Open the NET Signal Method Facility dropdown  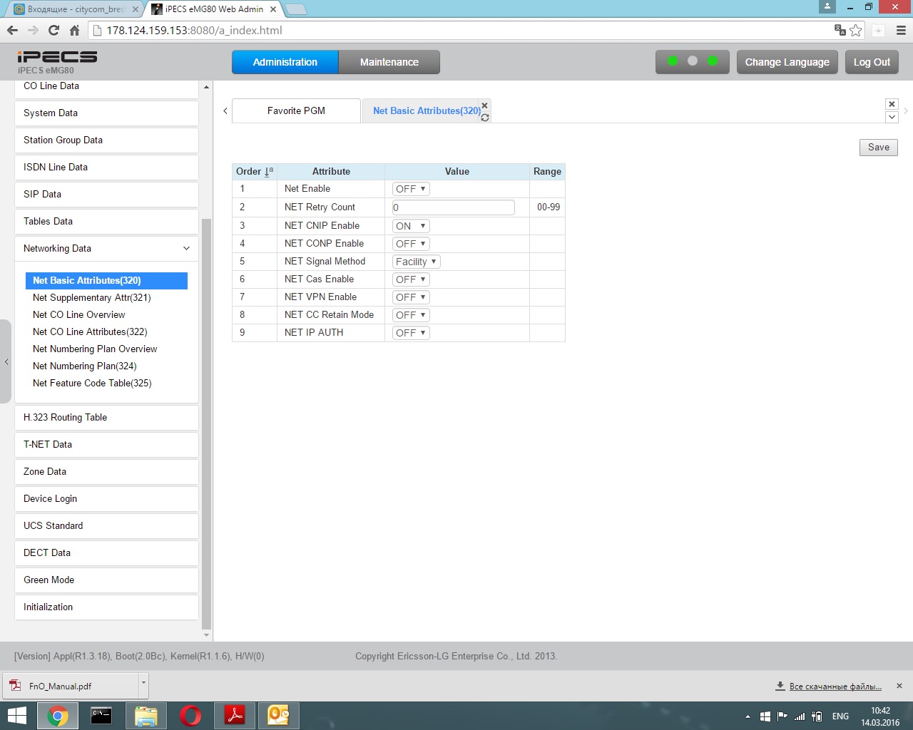click(x=416, y=262)
